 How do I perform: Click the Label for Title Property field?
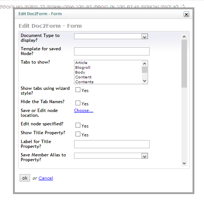(112, 144)
